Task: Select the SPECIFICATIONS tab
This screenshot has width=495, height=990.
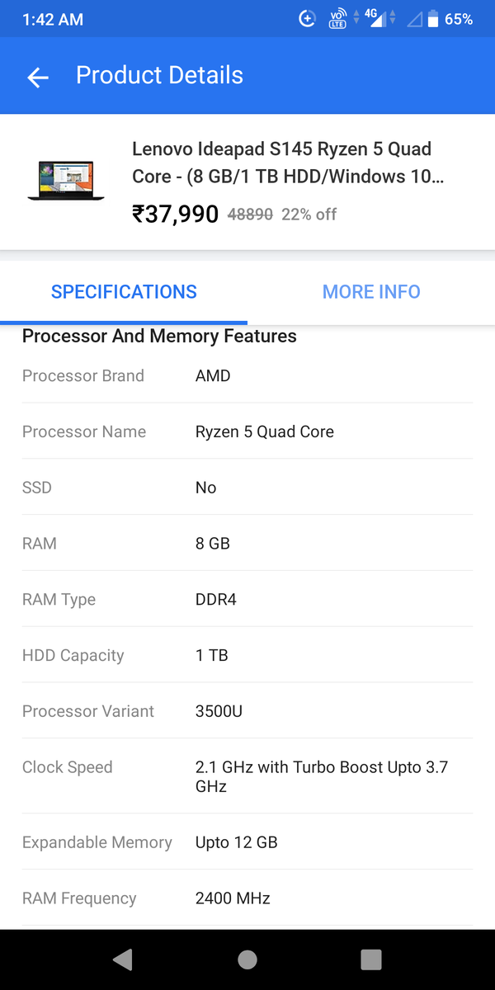Action: [x=124, y=292]
